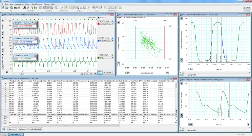The width and height of the screenshot is (252, 136).
Task: Click the Save Layout icon
Action: [x=101, y=8]
